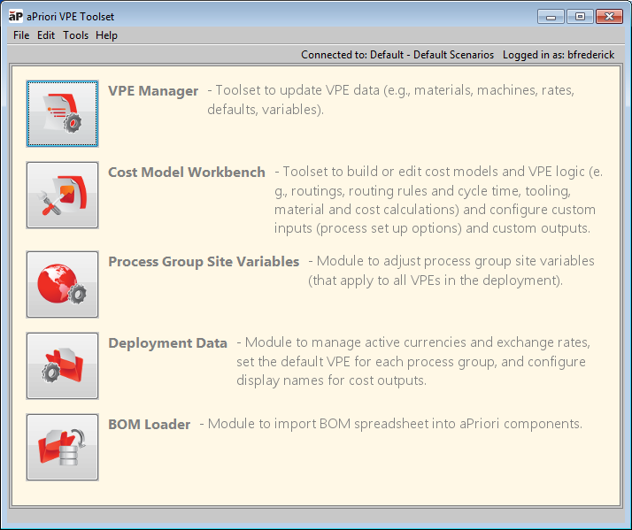Launch Cost Model Workbench via its wrench icon

(x=62, y=196)
